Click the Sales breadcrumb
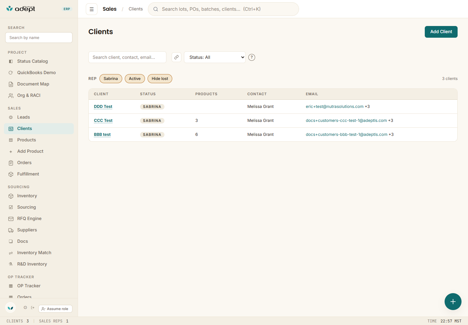The image size is (468, 325). [x=110, y=9]
